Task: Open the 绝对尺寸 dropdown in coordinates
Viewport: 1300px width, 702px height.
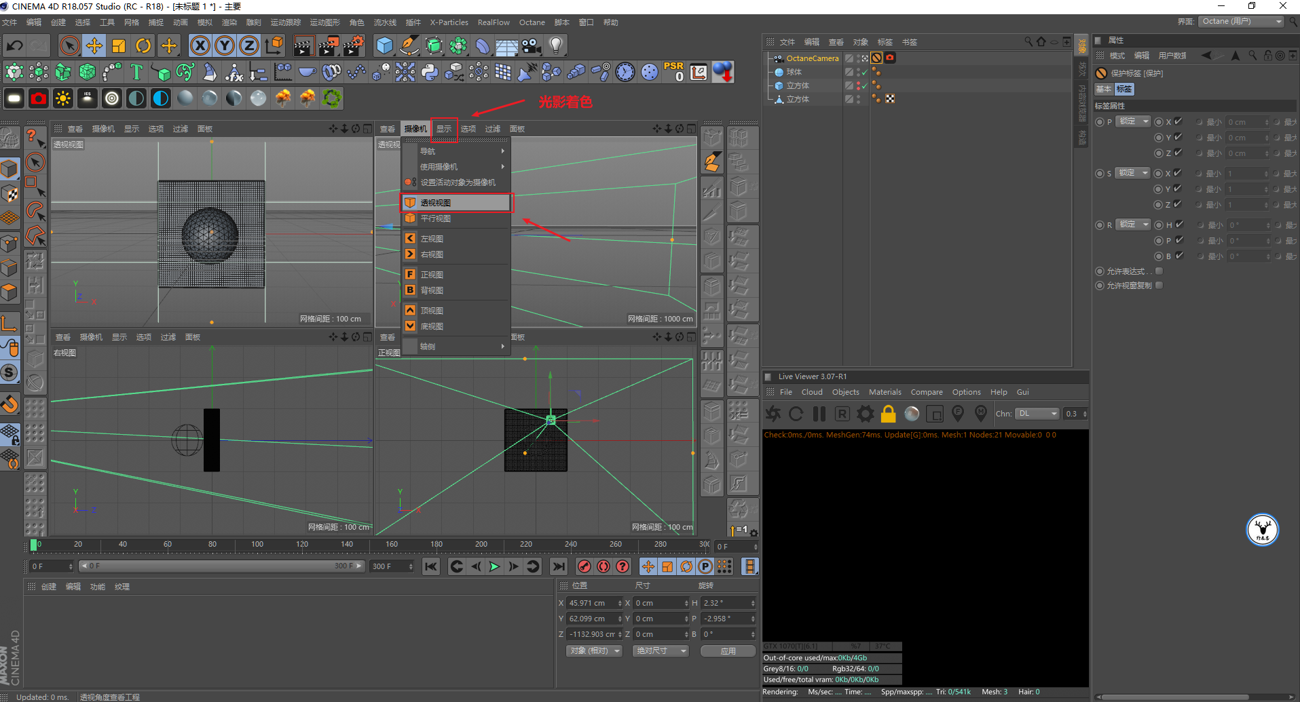Action: click(x=661, y=651)
